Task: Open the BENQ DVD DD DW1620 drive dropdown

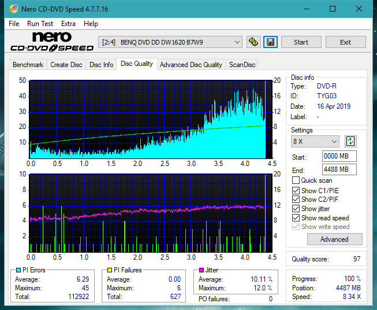Action: (170, 42)
